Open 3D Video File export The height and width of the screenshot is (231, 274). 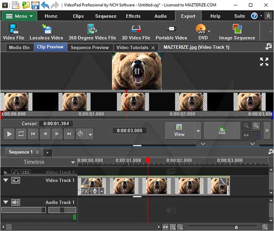coord(136,32)
